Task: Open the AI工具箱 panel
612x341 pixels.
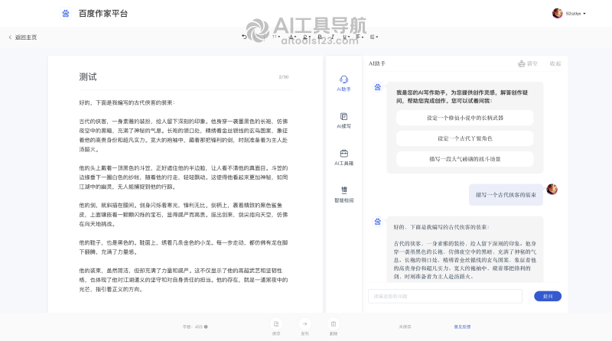Action: point(343,158)
